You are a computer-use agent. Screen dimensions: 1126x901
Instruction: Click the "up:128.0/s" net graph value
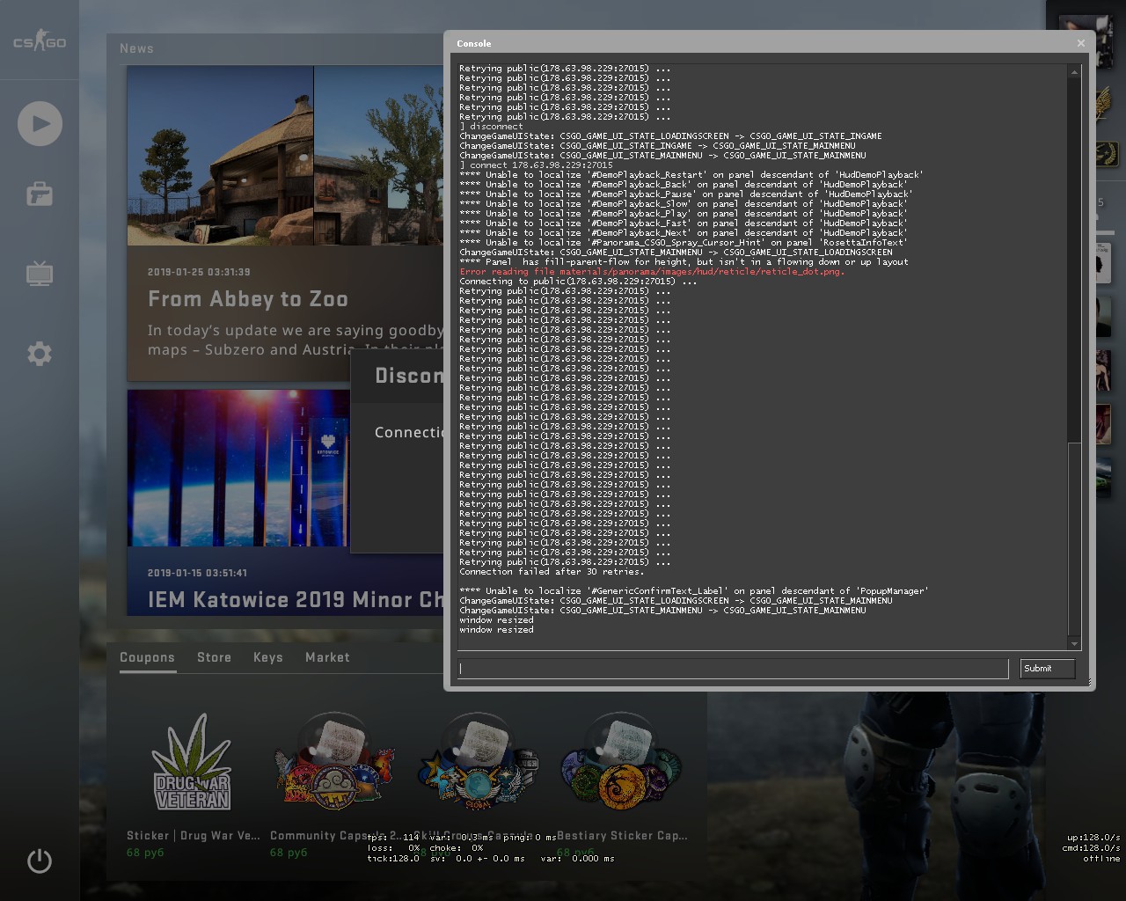pyautogui.click(x=1093, y=838)
